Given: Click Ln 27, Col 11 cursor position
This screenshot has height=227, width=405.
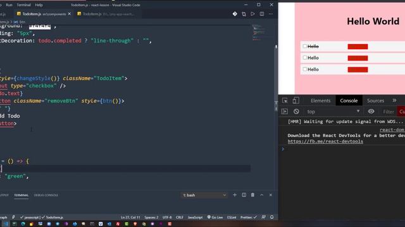Looking at the screenshot, I should [130, 217].
